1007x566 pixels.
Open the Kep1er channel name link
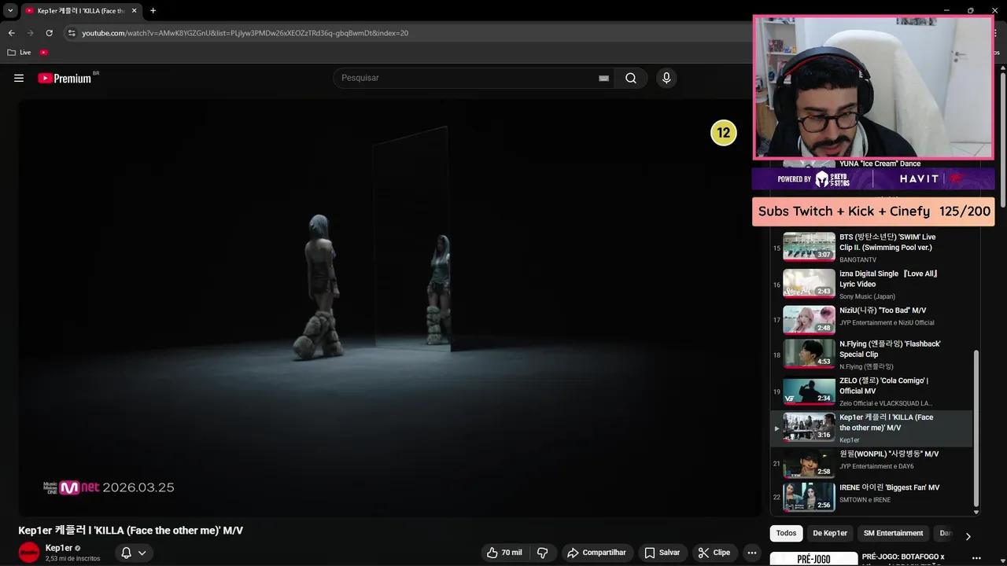(59, 548)
